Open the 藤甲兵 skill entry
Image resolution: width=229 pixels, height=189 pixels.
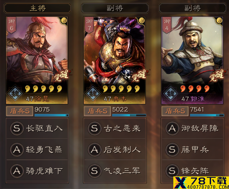tap(193, 149)
